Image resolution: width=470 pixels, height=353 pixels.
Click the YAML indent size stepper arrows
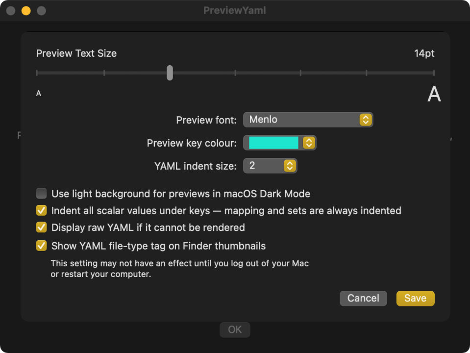tap(290, 166)
